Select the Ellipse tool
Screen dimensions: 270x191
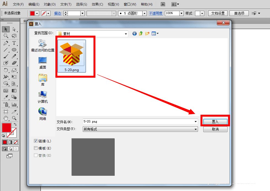[14, 50]
